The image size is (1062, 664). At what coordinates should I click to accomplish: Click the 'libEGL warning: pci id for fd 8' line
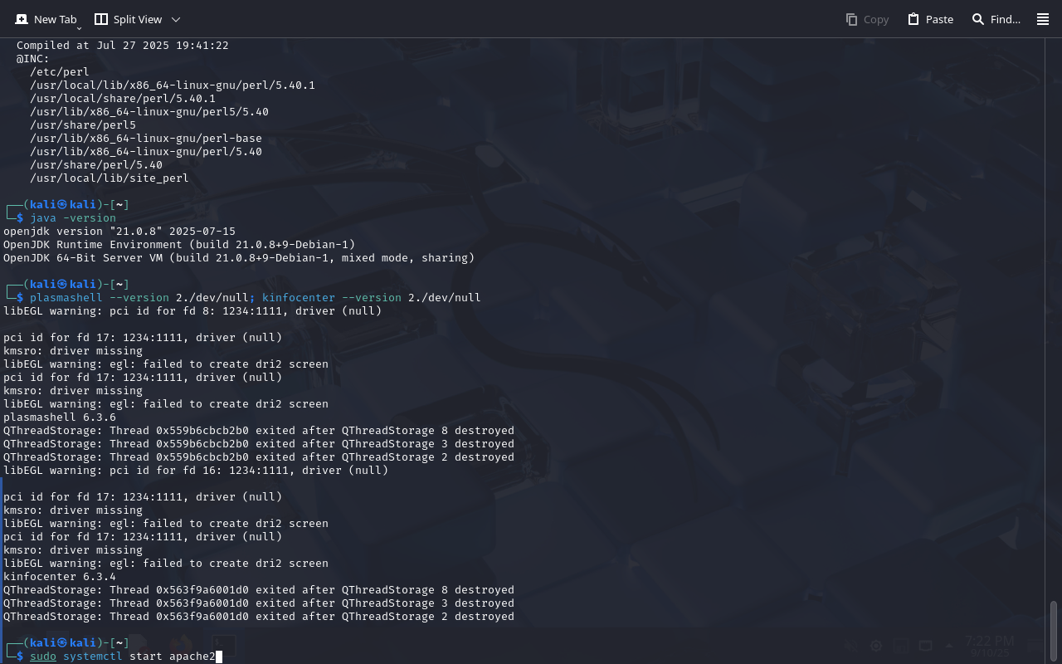point(192,311)
